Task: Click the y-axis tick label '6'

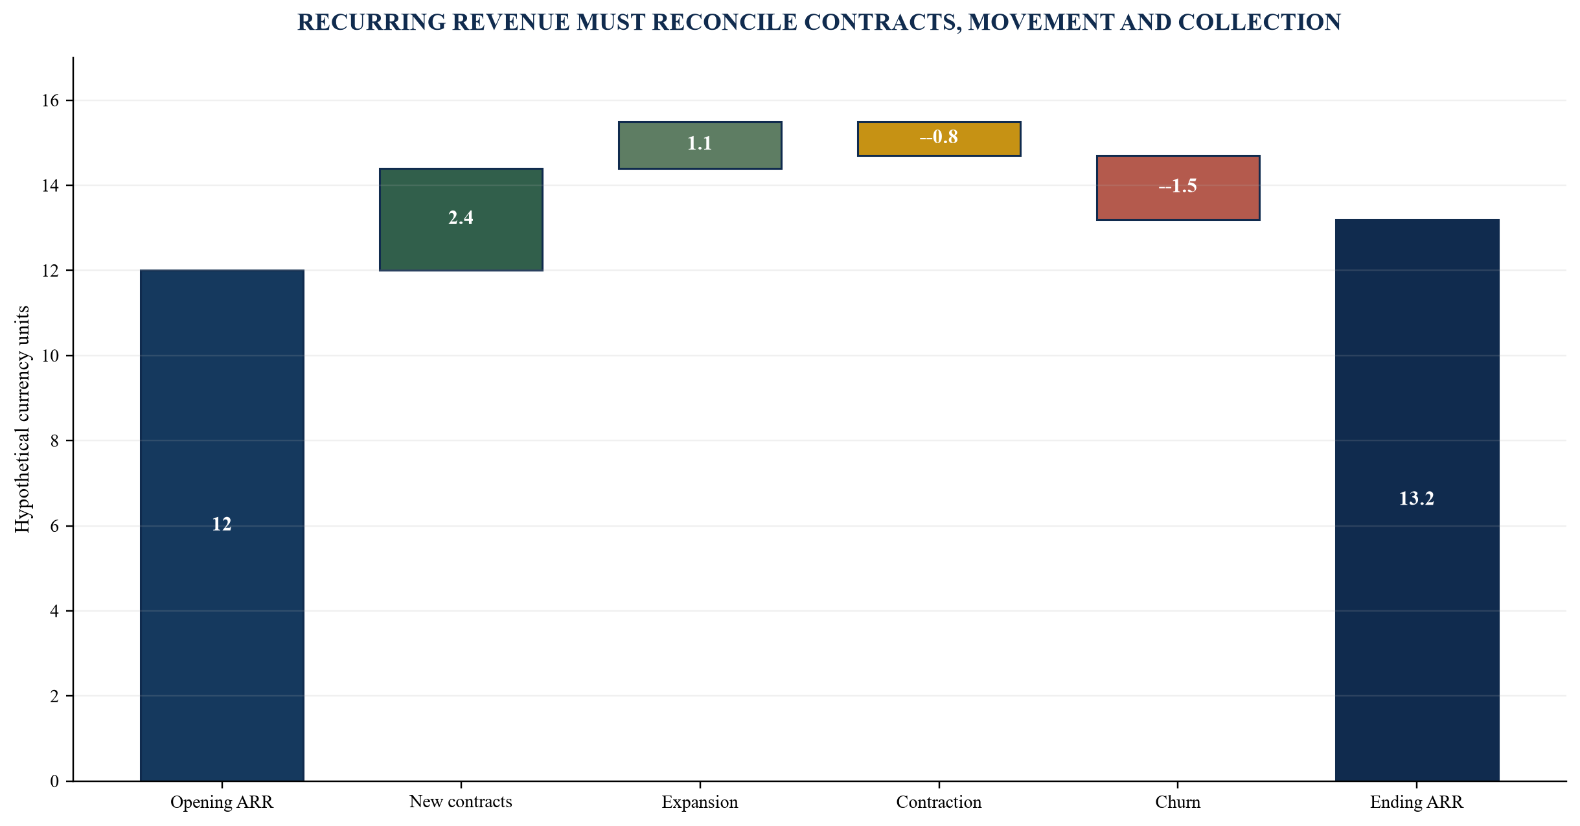Action: click(x=54, y=526)
